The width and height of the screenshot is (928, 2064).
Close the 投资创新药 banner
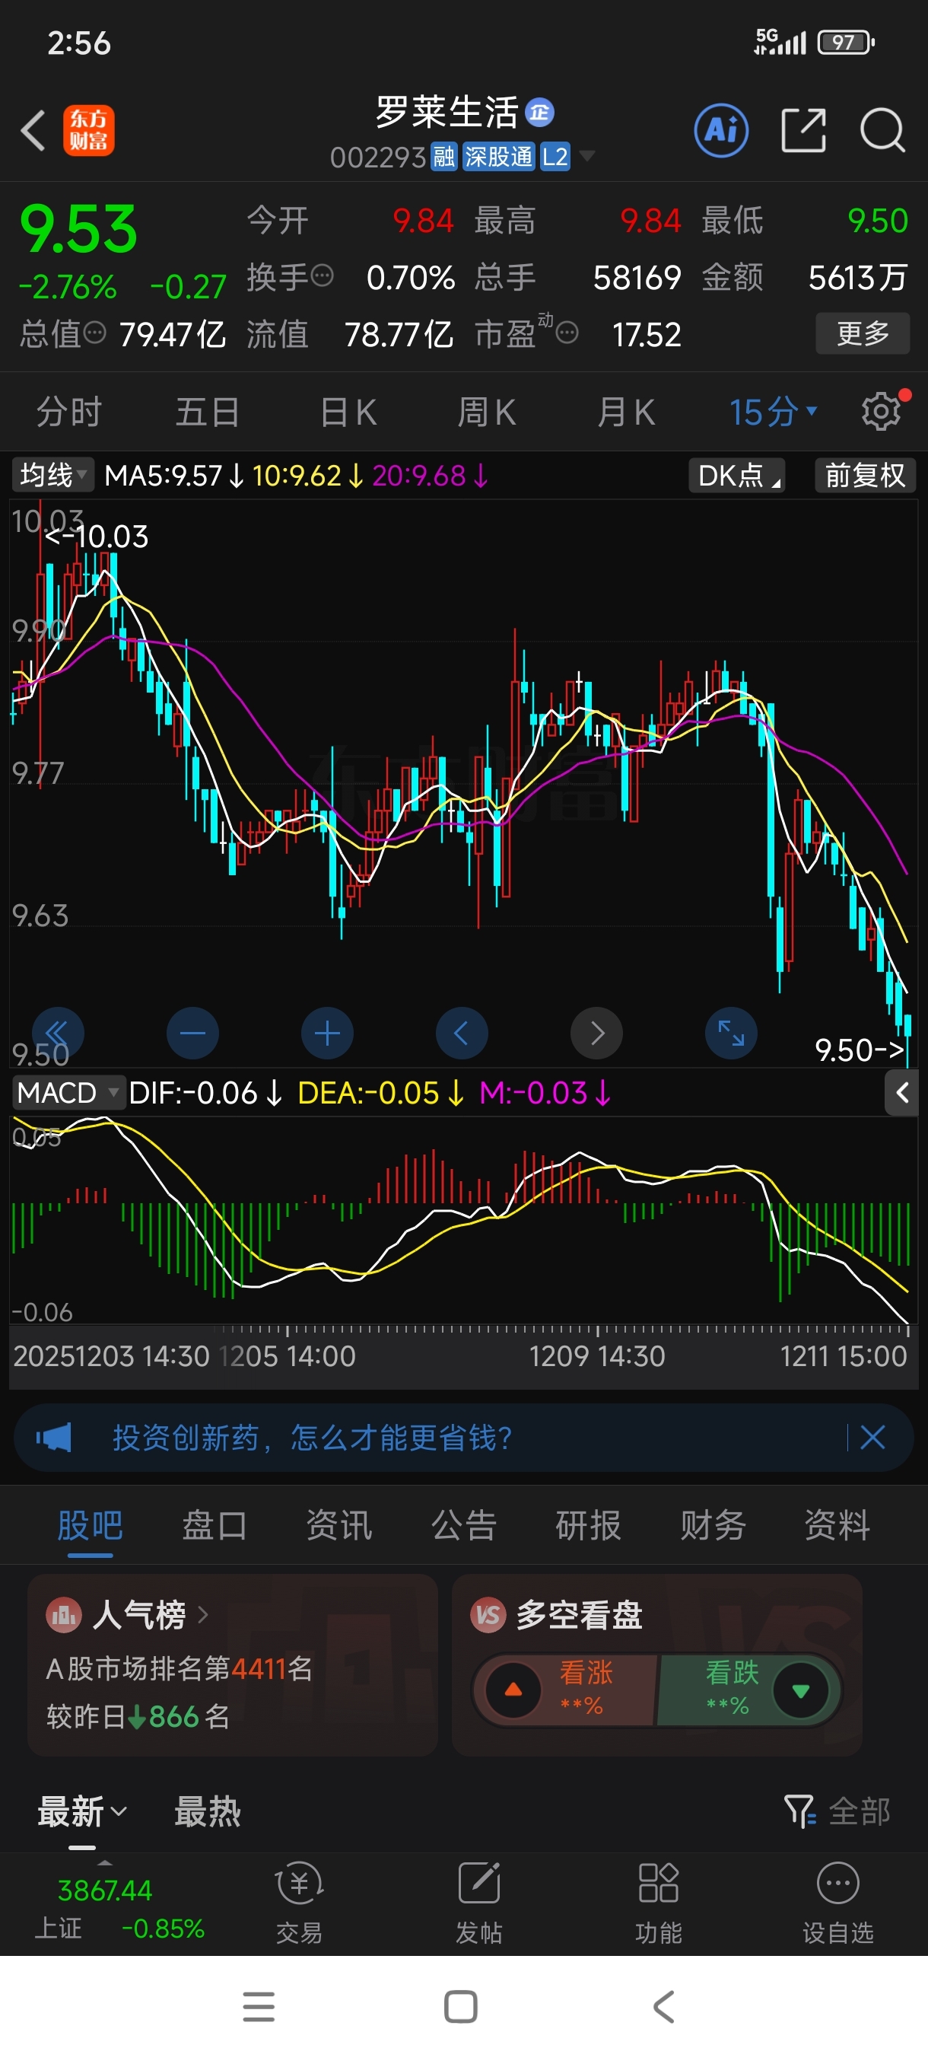[872, 1438]
